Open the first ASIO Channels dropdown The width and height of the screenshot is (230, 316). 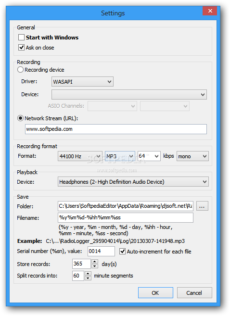click(x=112, y=106)
